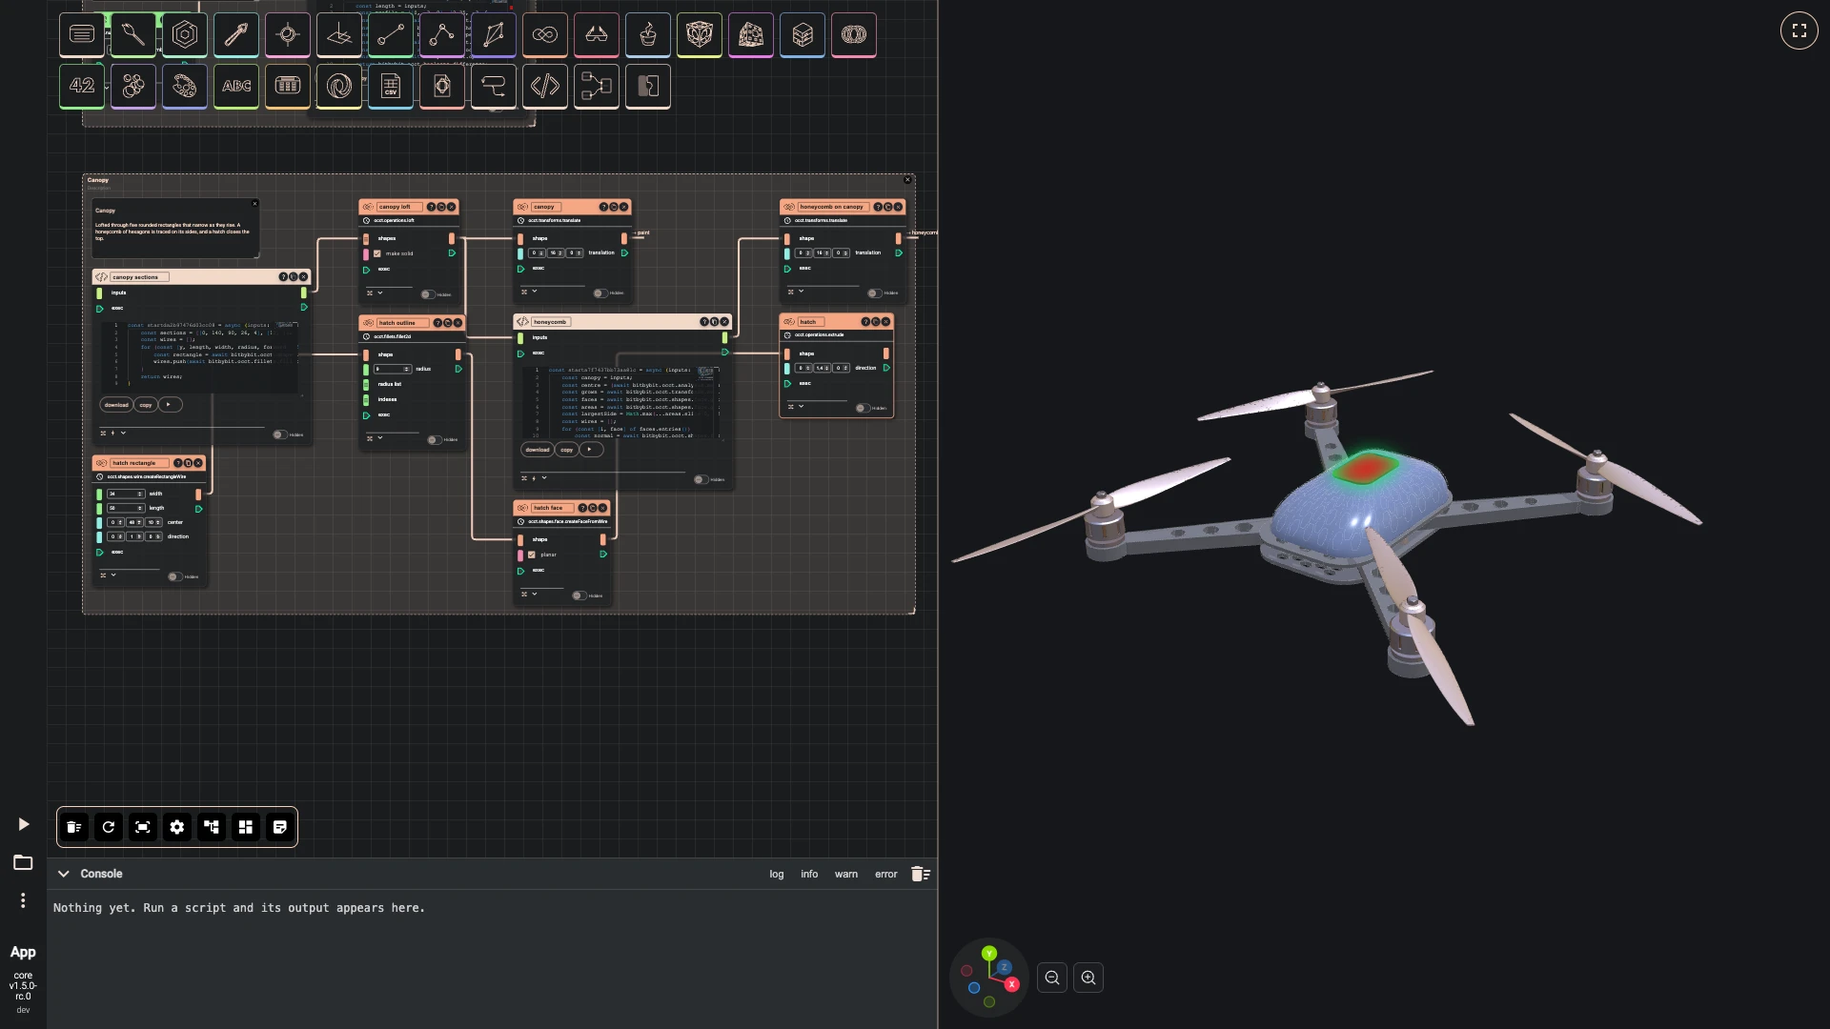Viewport: 1830px width, 1029px height.
Task: Click download button in canopy sections node
Action: pyautogui.click(x=116, y=405)
